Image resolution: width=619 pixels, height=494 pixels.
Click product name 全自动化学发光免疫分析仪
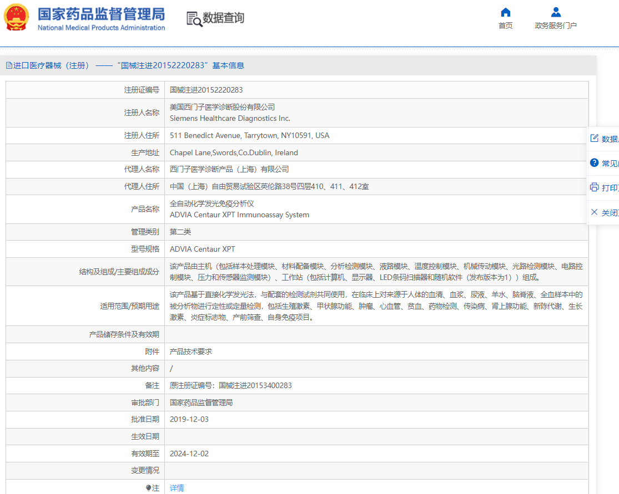(212, 203)
